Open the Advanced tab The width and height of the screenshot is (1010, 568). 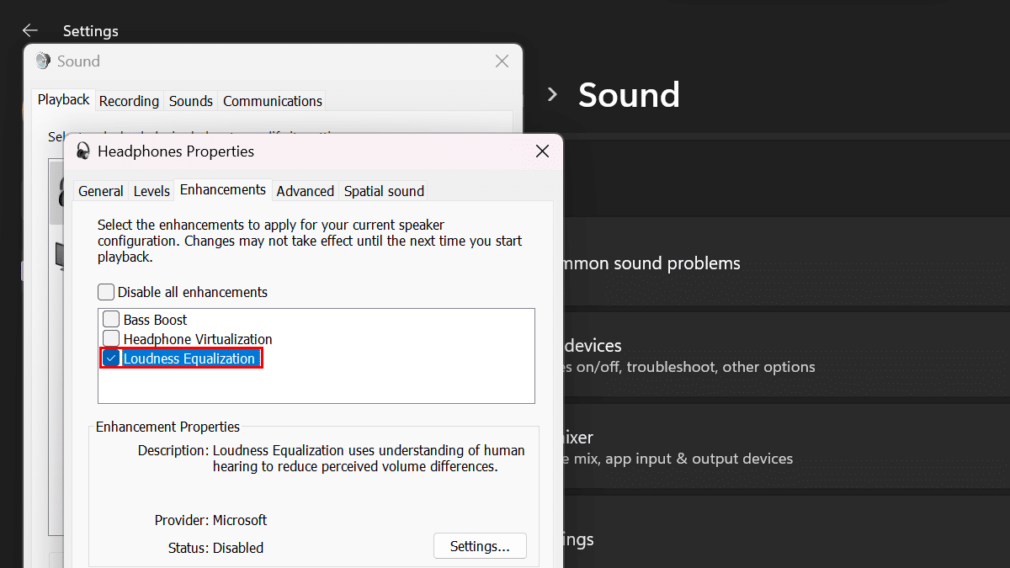click(305, 191)
